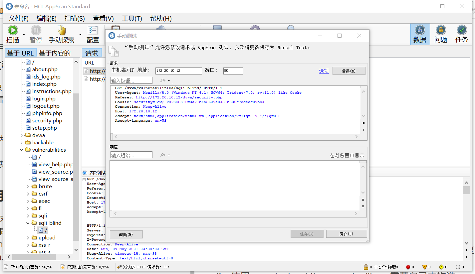Click the sent HTTP requests icon
The width and height of the screenshot is (475, 274).
[x=119, y=267]
